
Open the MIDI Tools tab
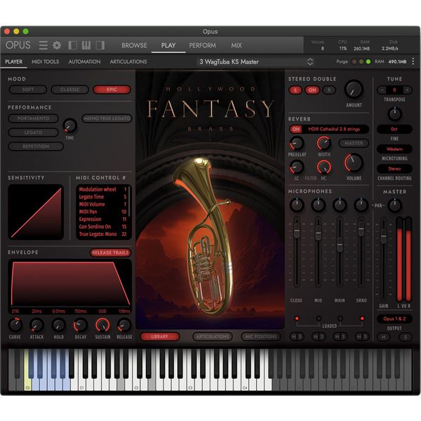pos(45,62)
